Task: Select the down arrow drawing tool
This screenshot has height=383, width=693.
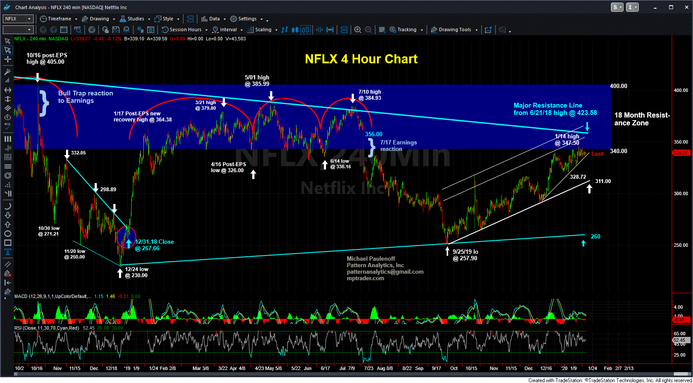Action: pos(7,216)
